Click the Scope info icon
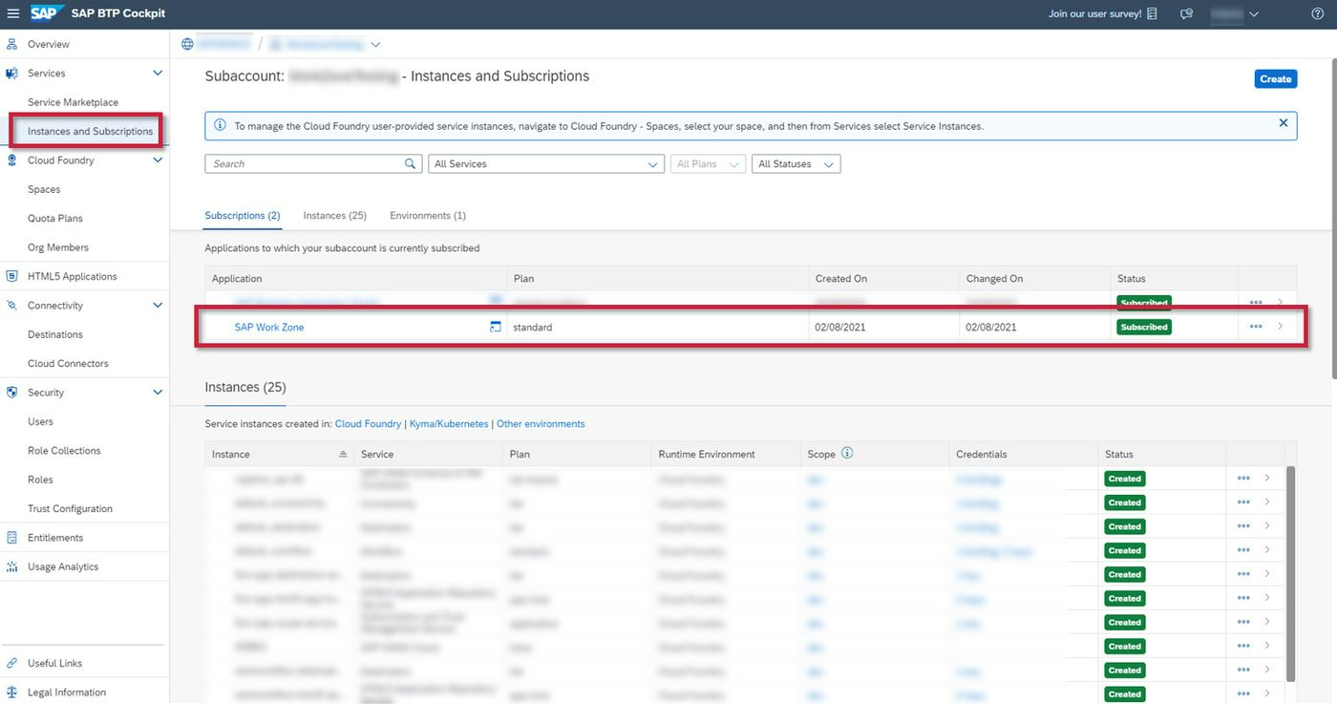1337x704 pixels. point(846,454)
